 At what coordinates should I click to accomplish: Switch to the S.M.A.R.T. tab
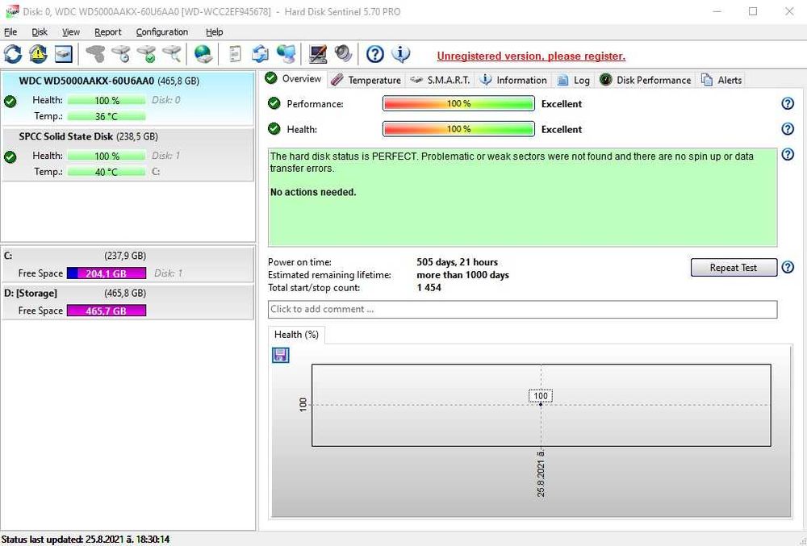[440, 80]
